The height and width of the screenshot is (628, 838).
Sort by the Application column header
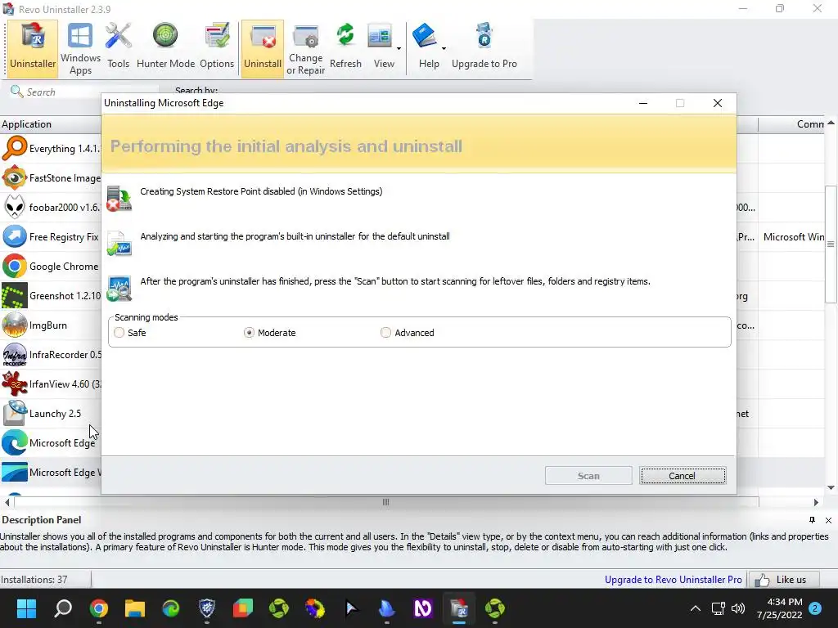tap(51, 124)
